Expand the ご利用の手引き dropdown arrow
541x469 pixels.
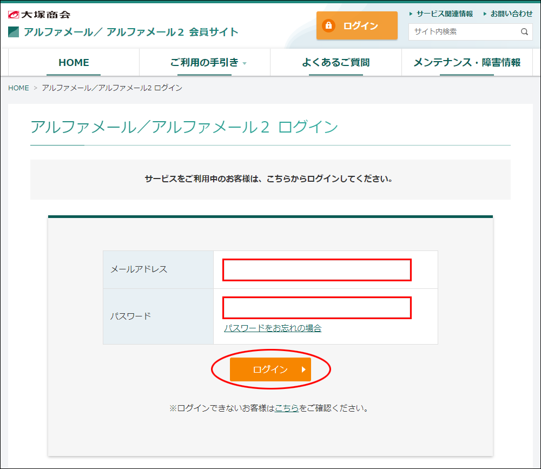tap(245, 63)
